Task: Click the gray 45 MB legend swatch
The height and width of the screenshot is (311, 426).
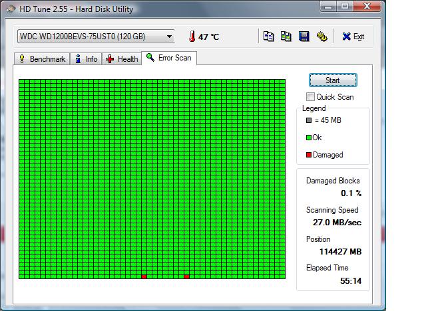Action: pyautogui.click(x=309, y=120)
